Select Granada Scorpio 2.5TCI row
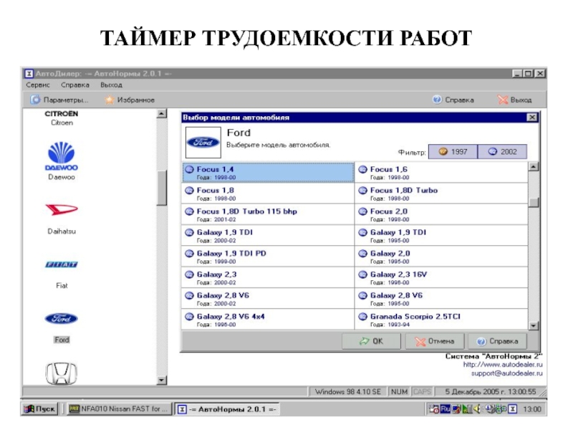The height and width of the screenshot is (430, 573). pyautogui.click(x=441, y=320)
